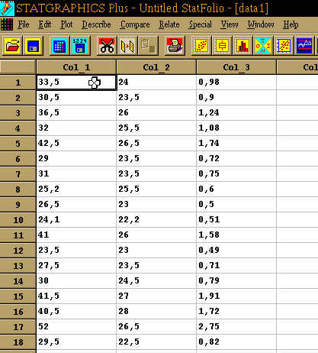This screenshot has width=318, height=353.
Task: Click the cell showing 1,91
Action: [236, 296]
